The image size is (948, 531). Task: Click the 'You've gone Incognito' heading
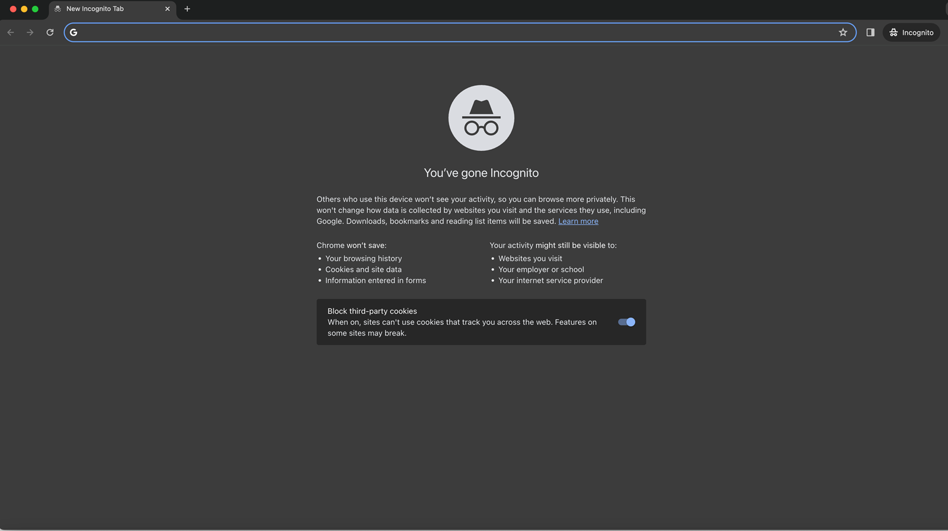[481, 173]
